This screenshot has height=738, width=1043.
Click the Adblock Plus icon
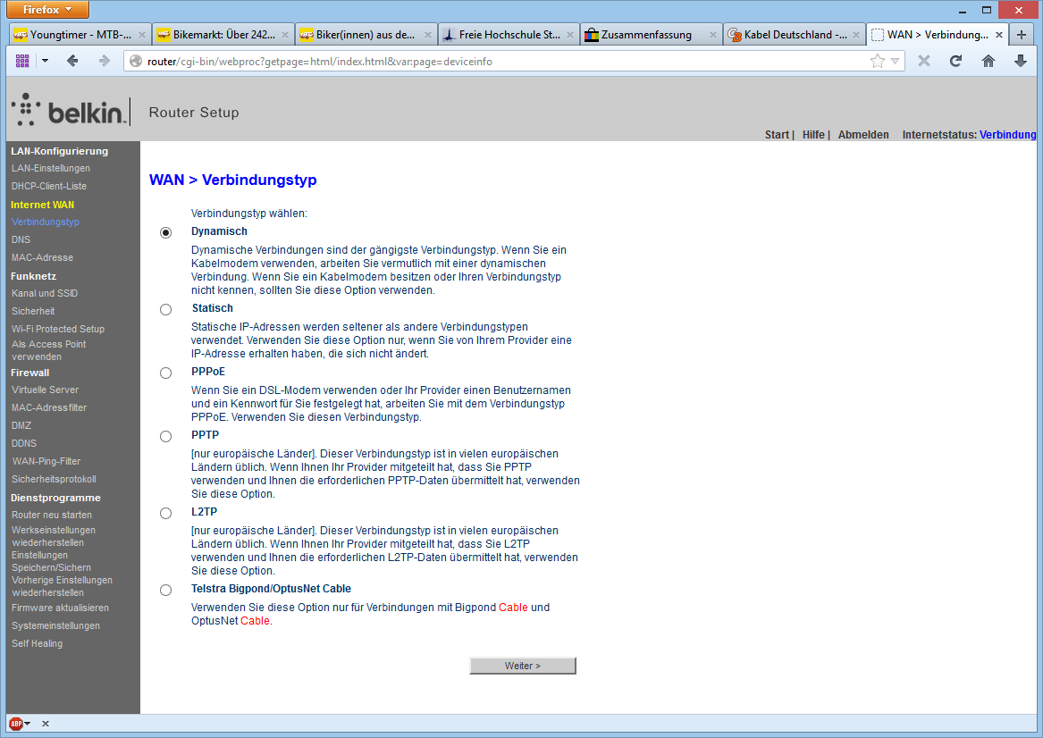coord(16,724)
